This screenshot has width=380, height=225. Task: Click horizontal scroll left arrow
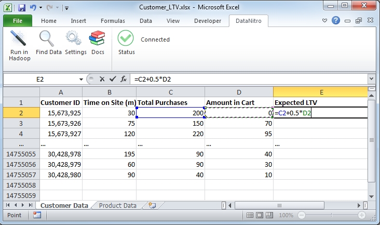[x=230, y=206]
